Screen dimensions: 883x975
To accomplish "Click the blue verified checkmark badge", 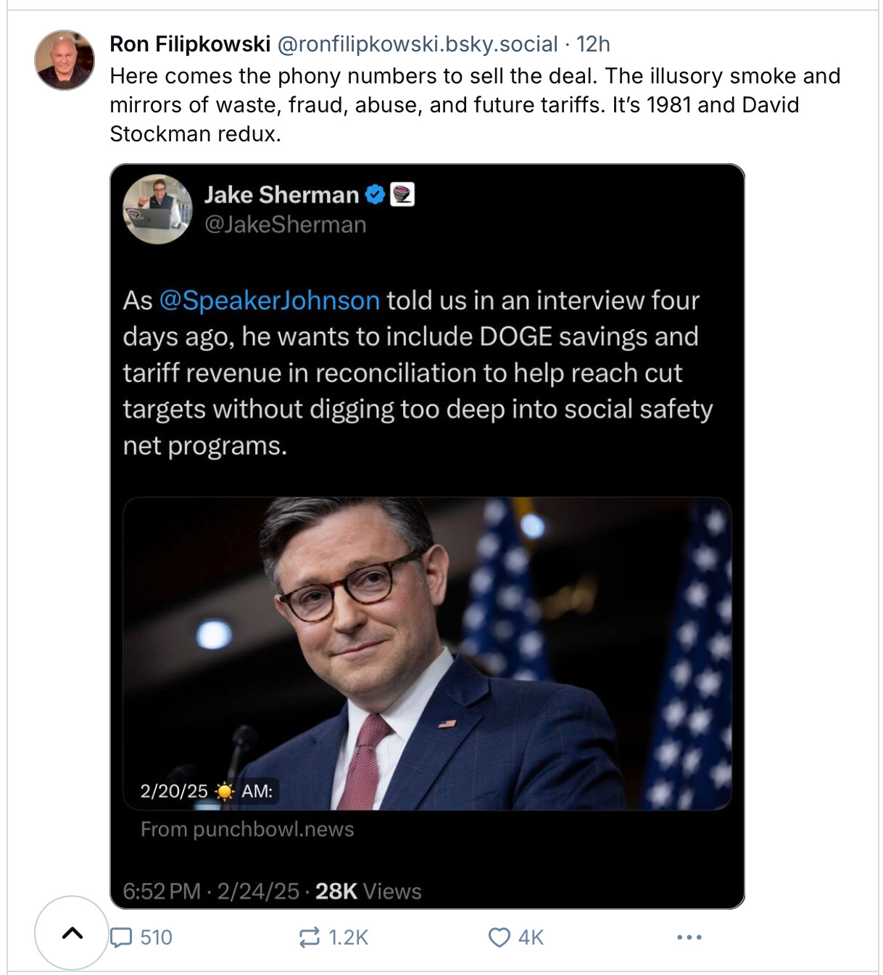I will point(375,195).
